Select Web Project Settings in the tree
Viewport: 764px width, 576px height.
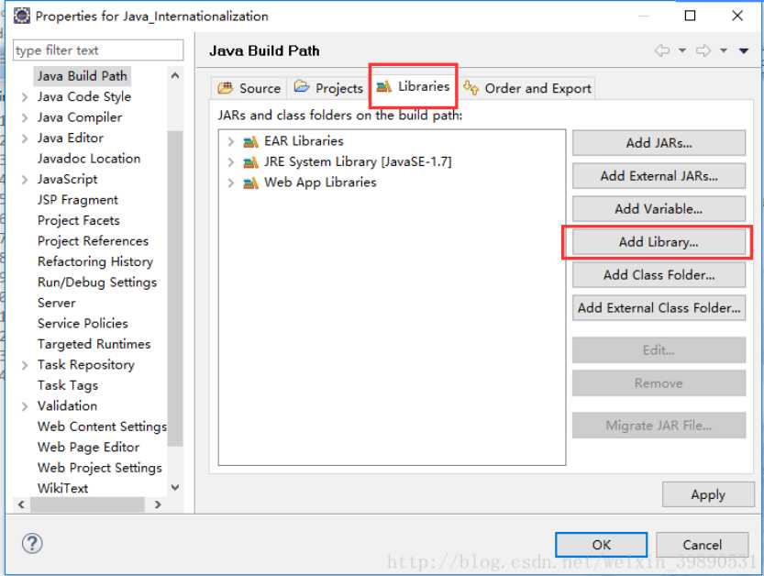point(99,468)
